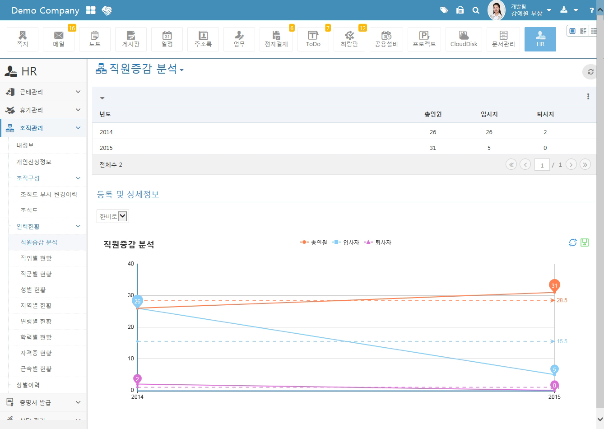Open 상벌이력 page

click(x=28, y=385)
